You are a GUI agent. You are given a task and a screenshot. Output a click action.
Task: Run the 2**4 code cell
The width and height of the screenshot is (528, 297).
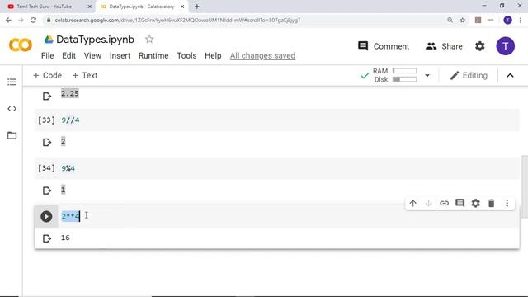(x=46, y=216)
